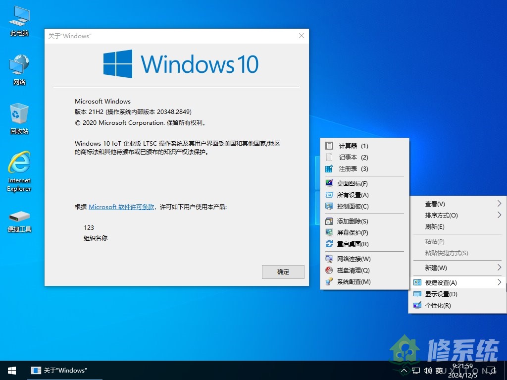
Task: Click the network tray icon
Action: coord(416,371)
